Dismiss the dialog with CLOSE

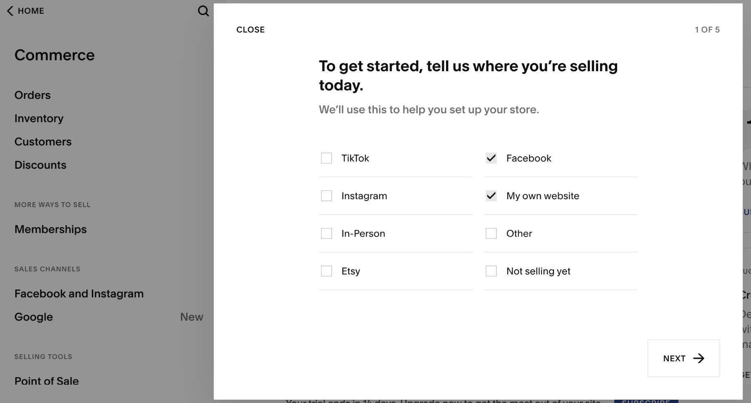click(x=250, y=29)
